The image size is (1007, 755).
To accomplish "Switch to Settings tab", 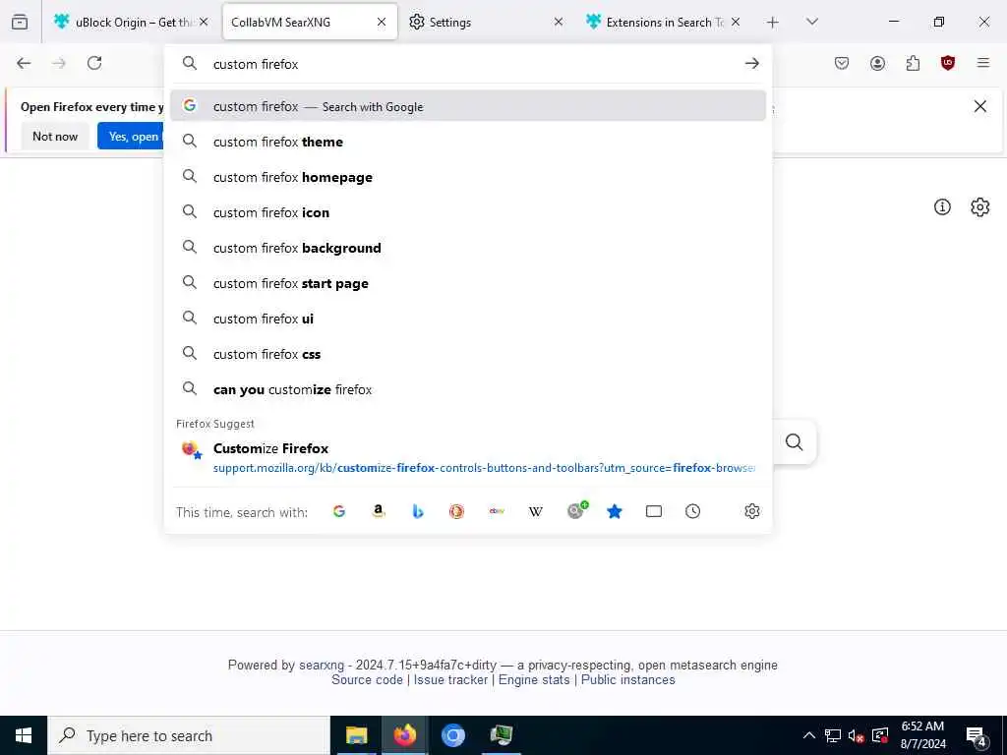I will [485, 22].
